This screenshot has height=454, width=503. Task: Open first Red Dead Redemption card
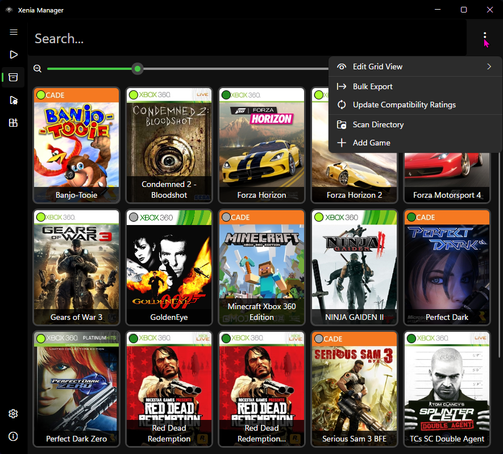169,389
